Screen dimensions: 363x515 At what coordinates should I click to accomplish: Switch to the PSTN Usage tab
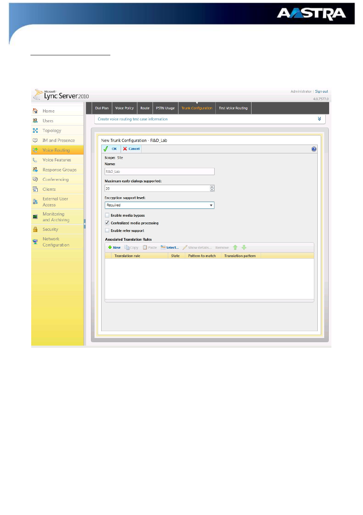pyautogui.click(x=165, y=108)
